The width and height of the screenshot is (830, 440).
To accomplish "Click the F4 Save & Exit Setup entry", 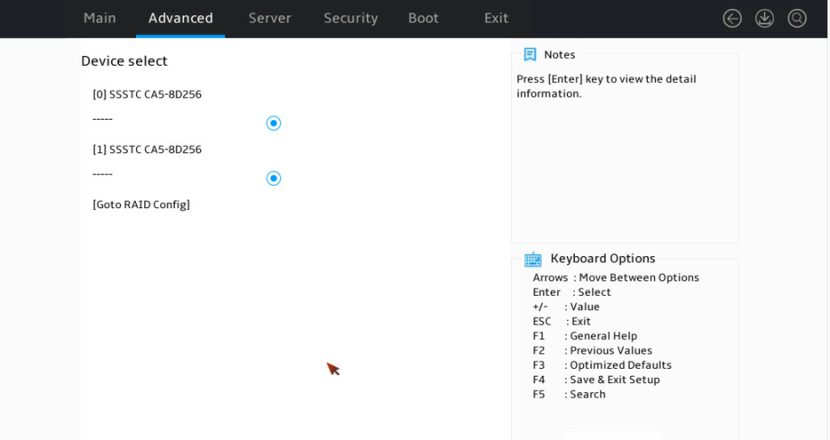I will (x=596, y=380).
